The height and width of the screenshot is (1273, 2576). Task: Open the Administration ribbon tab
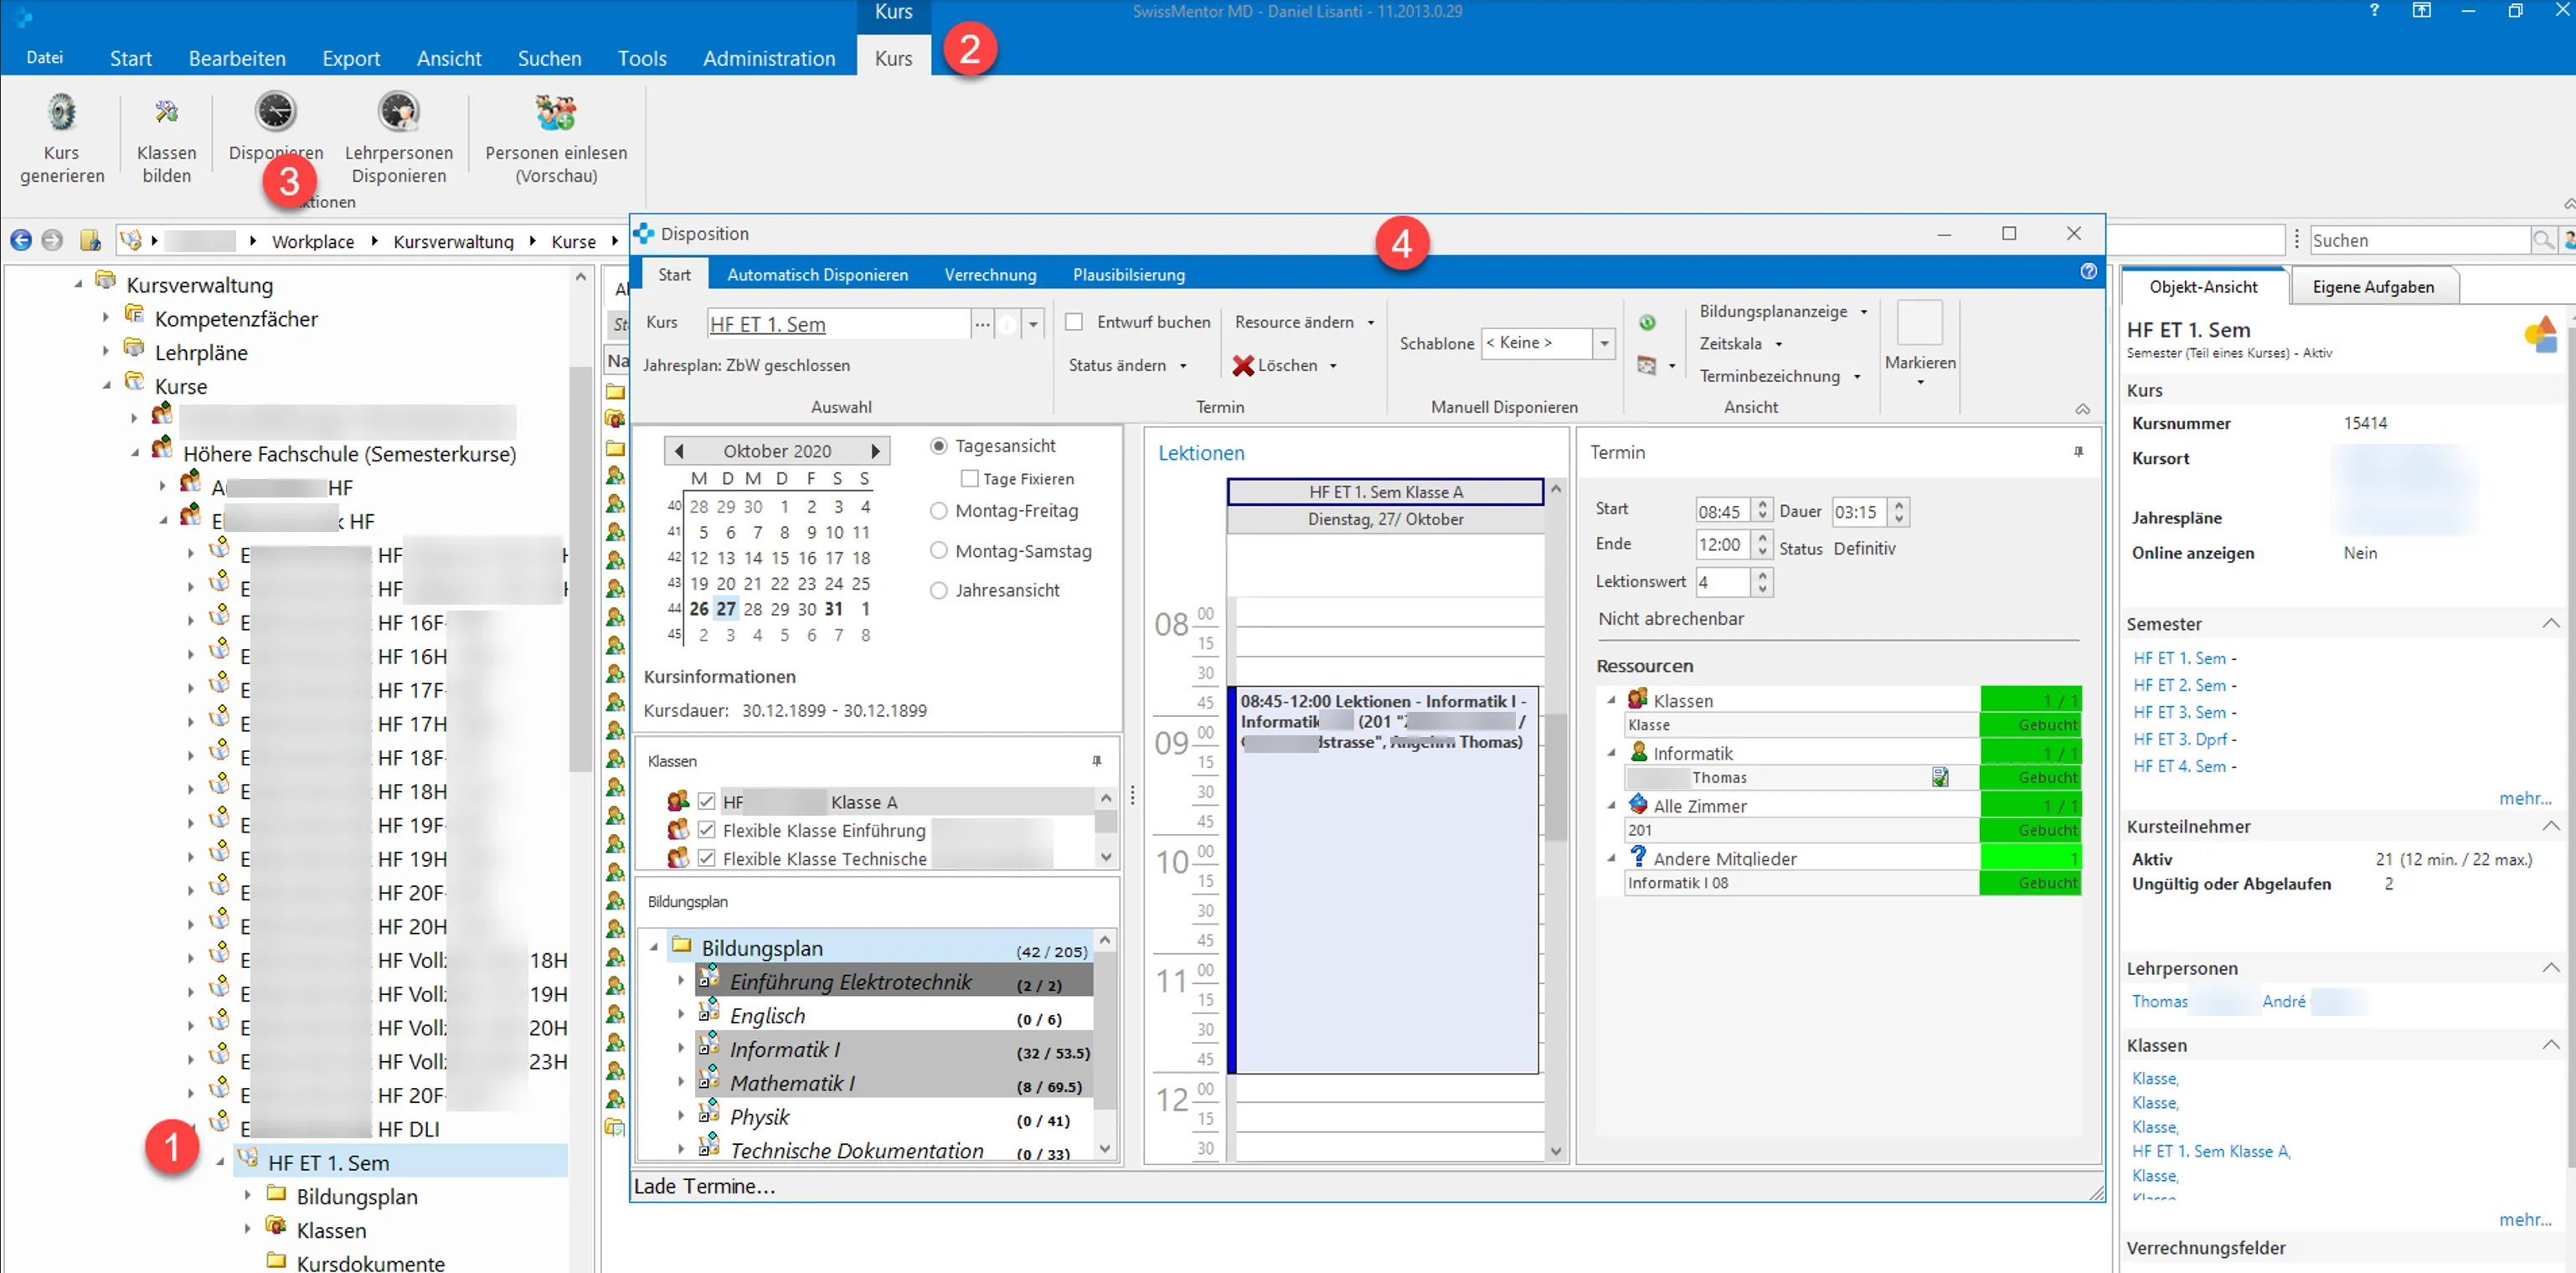[768, 58]
